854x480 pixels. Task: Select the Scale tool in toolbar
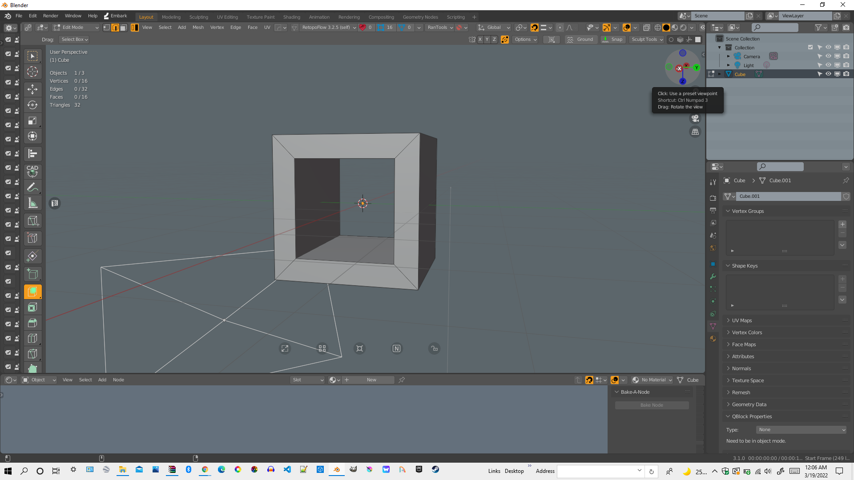tap(32, 121)
